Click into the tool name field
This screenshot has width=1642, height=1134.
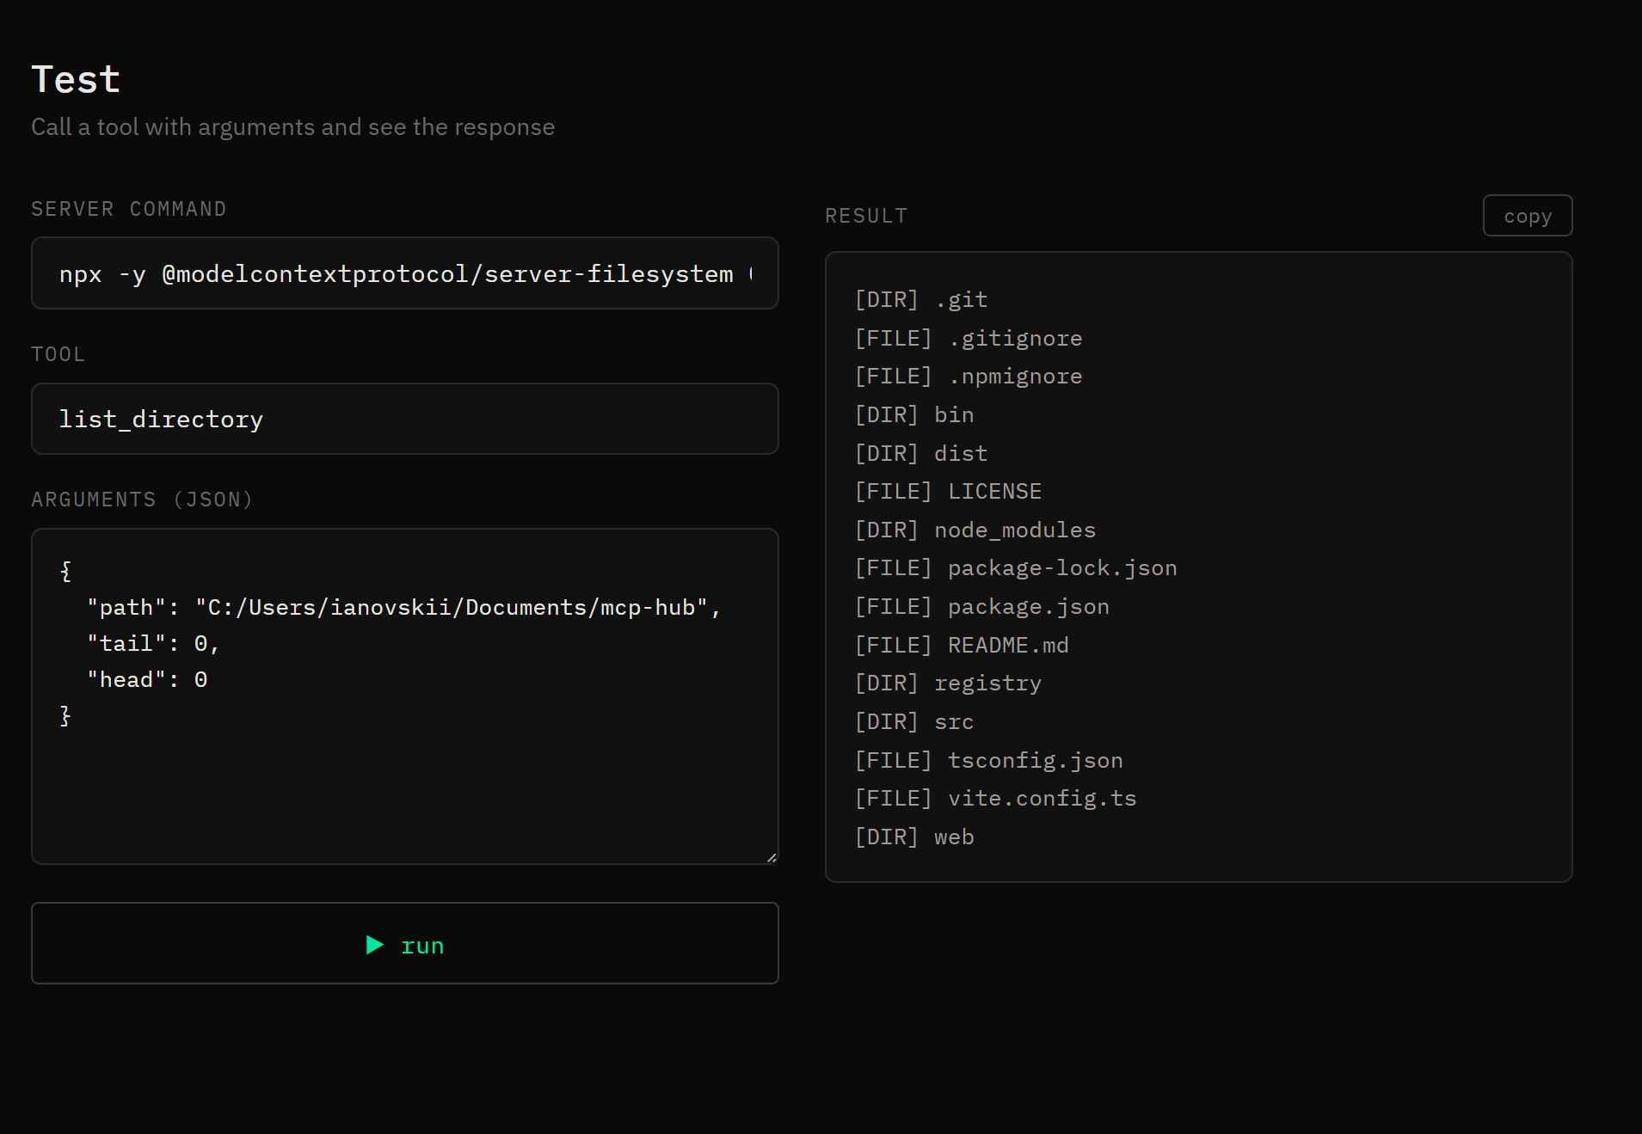point(405,419)
